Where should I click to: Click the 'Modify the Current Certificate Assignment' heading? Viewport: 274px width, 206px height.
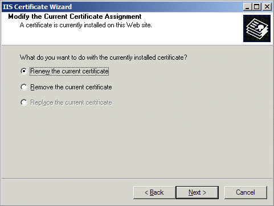click(x=75, y=17)
